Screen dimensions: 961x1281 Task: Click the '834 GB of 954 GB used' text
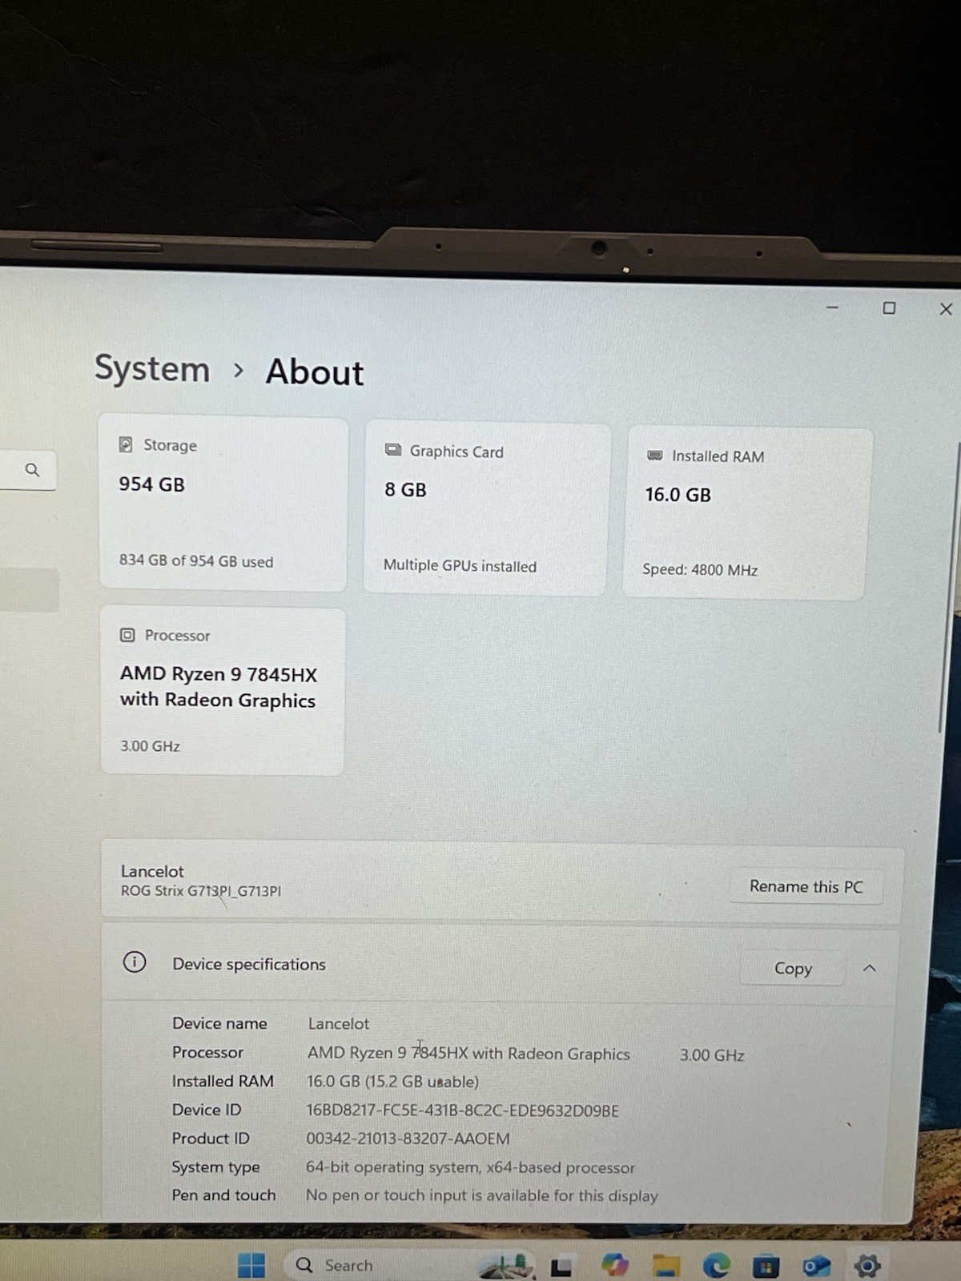pos(196,561)
